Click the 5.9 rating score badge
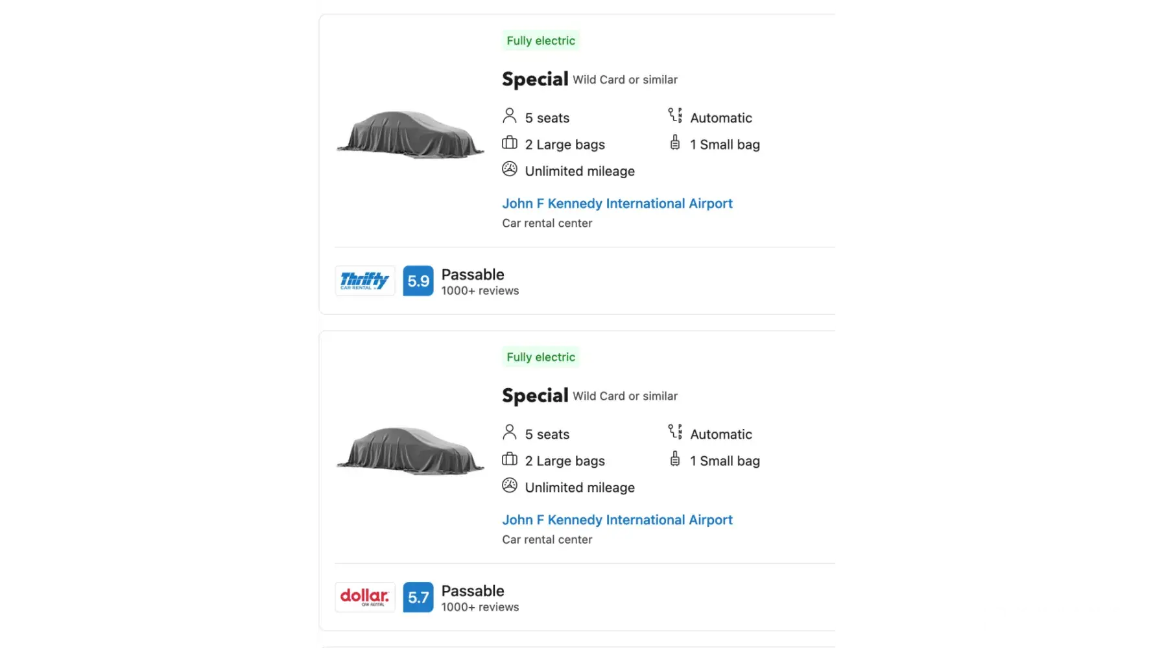Image resolution: width=1153 pixels, height=648 pixels. click(418, 281)
